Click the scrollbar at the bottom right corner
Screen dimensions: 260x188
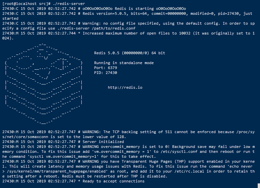coord(259,186)
